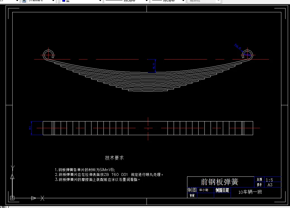Viewport: 290px width, 208px height.
Task: Select the 图号 label in title block
Action: pos(259,185)
